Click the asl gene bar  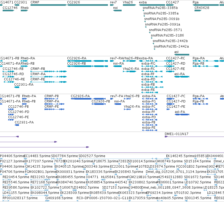[x=182, y=55]
